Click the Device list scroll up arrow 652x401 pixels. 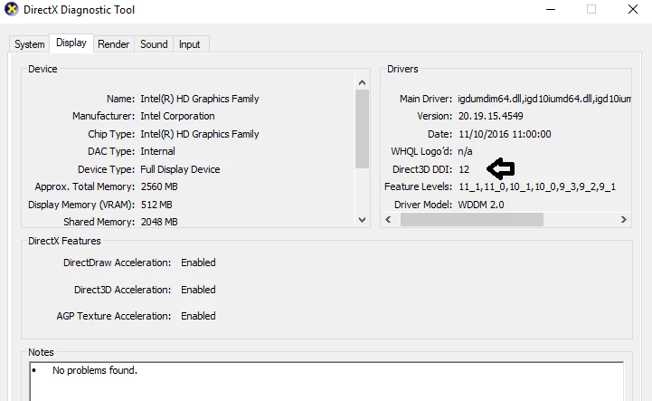pos(363,82)
